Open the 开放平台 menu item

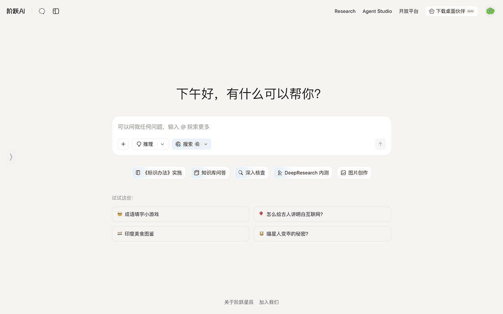click(409, 11)
